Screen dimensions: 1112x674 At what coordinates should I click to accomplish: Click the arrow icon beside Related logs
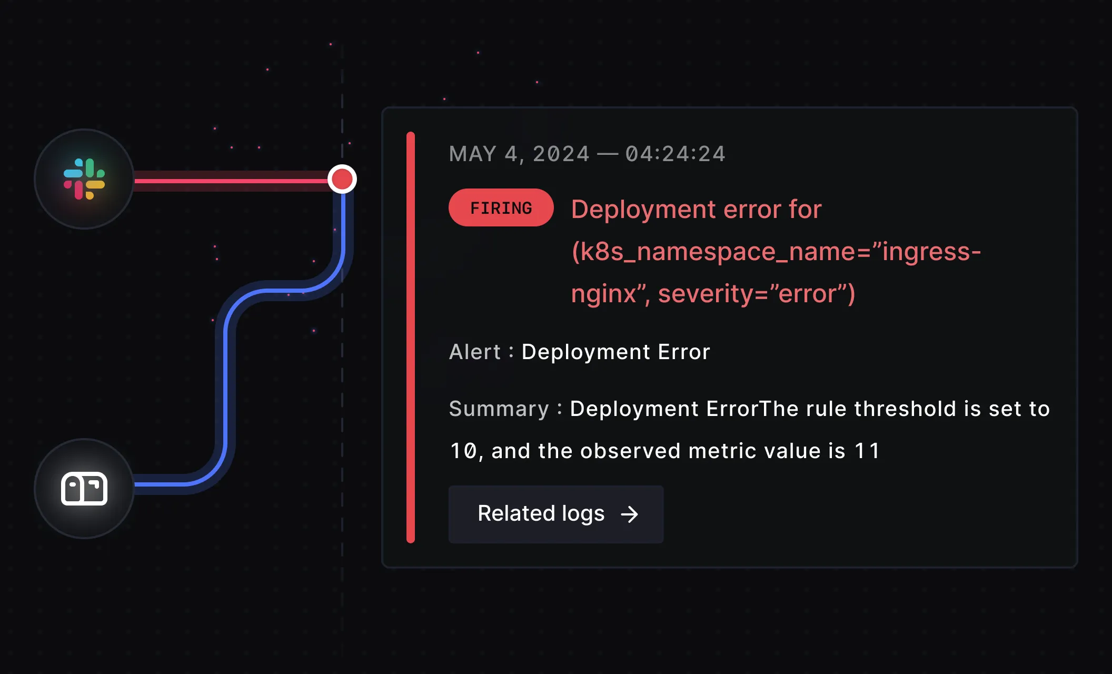[629, 514]
